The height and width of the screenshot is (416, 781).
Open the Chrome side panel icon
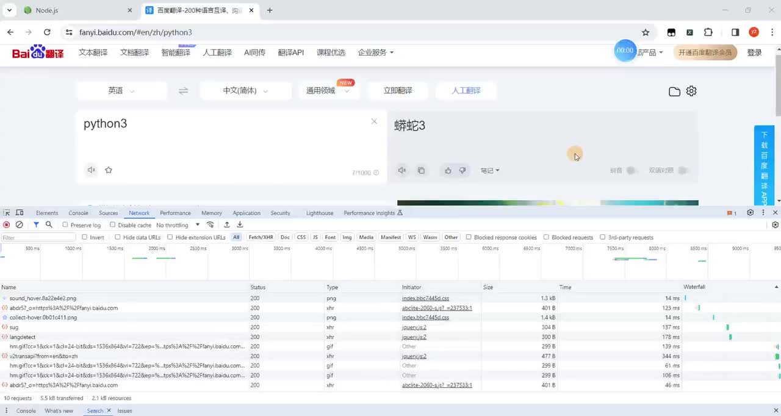click(735, 32)
